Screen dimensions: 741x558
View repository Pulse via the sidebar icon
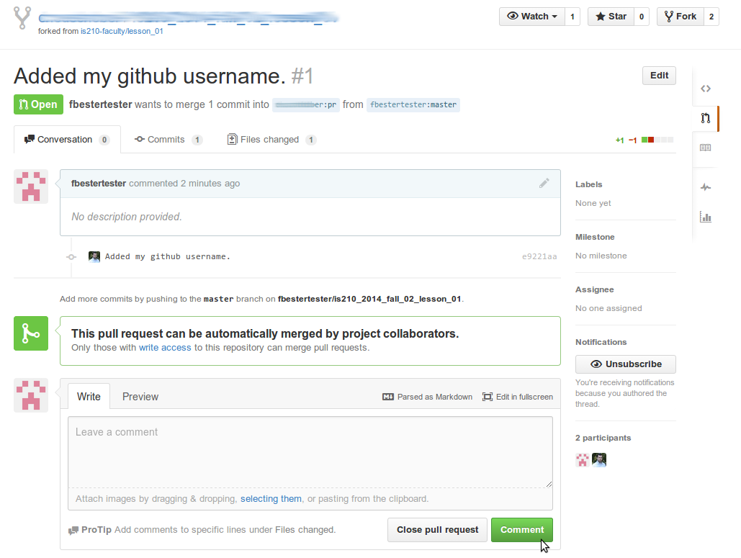click(706, 187)
